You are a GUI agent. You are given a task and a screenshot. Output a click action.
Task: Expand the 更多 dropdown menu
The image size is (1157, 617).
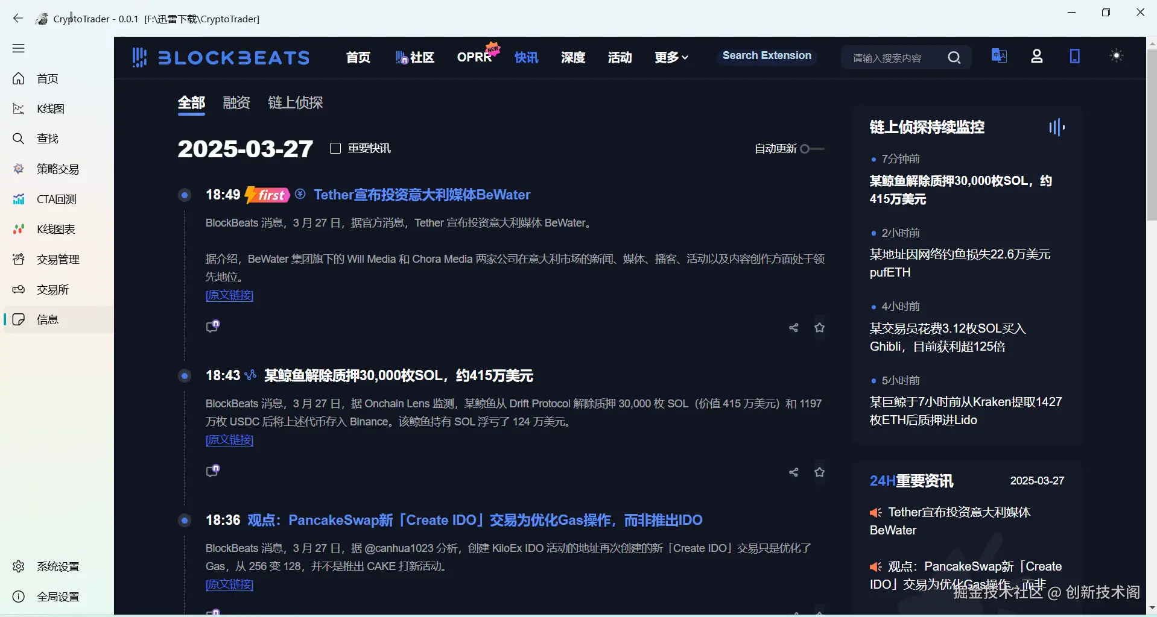pos(671,57)
